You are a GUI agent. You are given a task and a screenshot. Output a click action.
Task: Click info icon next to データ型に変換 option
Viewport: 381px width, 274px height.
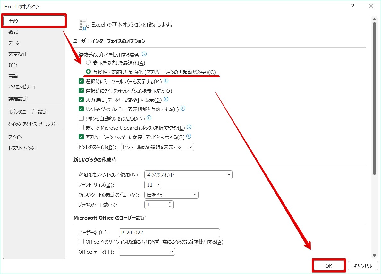(x=166, y=100)
